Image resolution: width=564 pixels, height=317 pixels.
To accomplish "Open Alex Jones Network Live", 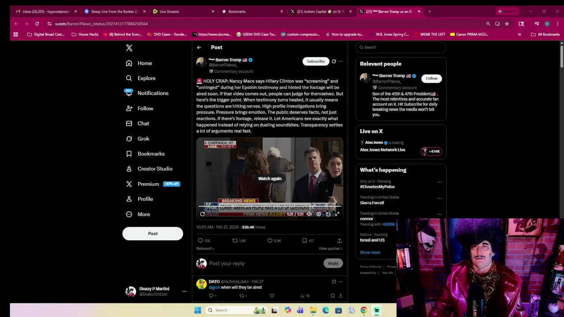I will click(x=382, y=150).
